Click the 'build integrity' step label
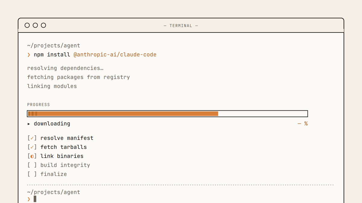 coord(65,165)
